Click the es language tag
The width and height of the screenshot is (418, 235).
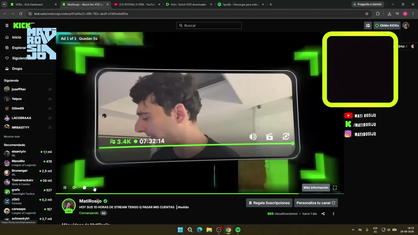104,213
